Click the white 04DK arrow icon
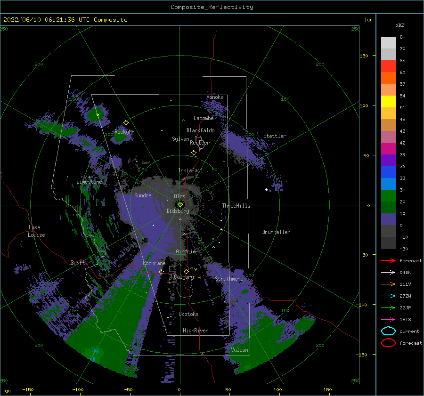 coord(388,273)
